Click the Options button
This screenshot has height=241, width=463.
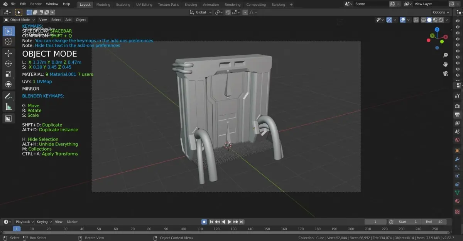tap(441, 12)
